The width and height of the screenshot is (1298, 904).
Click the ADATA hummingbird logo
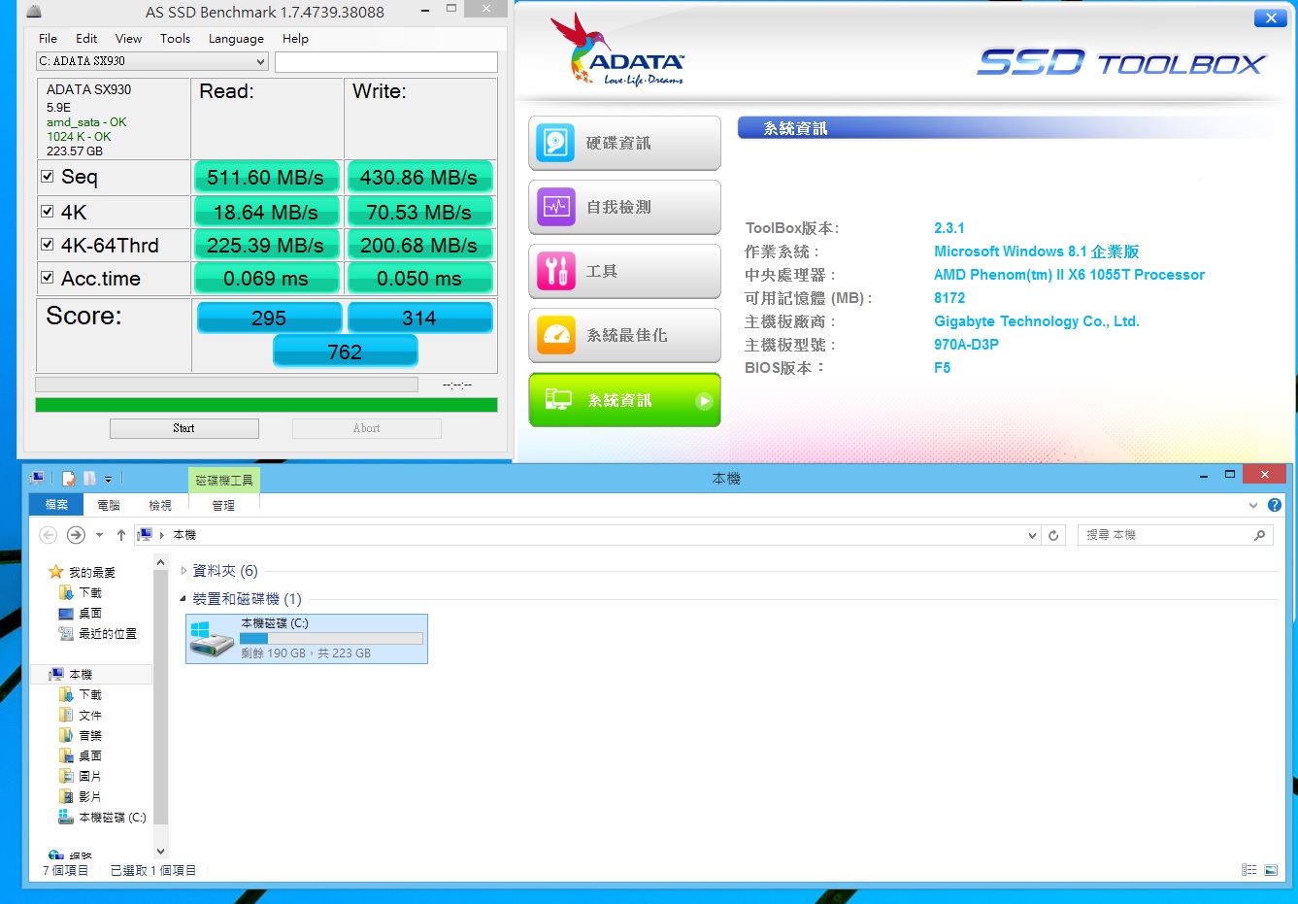pos(580,47)
